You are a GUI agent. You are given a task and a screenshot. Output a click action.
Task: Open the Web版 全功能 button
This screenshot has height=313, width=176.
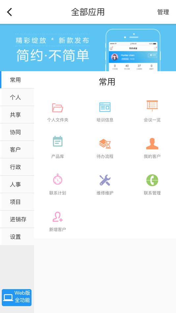coord(17,298)
